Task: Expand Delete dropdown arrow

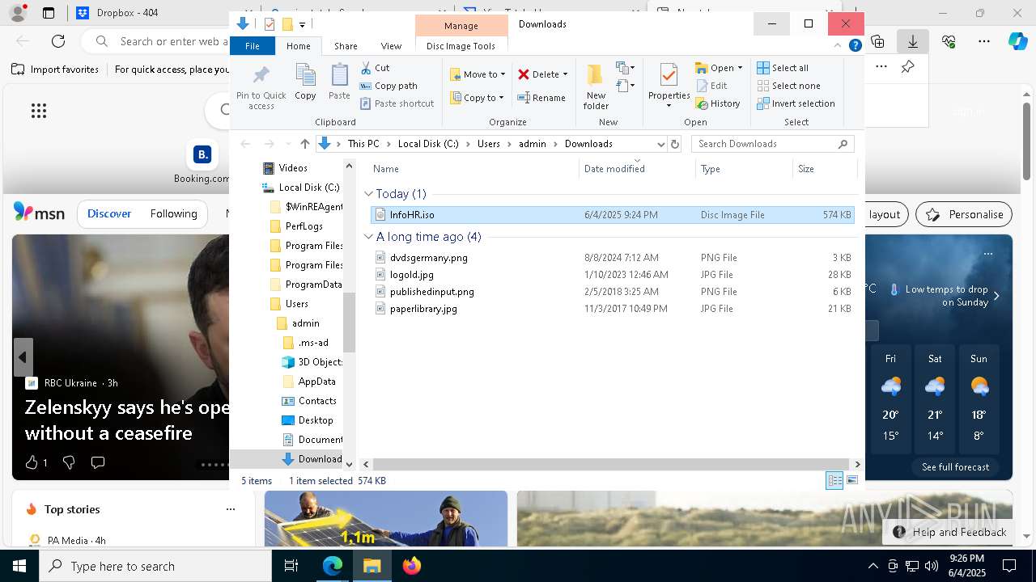Action: tap(565, 74)
